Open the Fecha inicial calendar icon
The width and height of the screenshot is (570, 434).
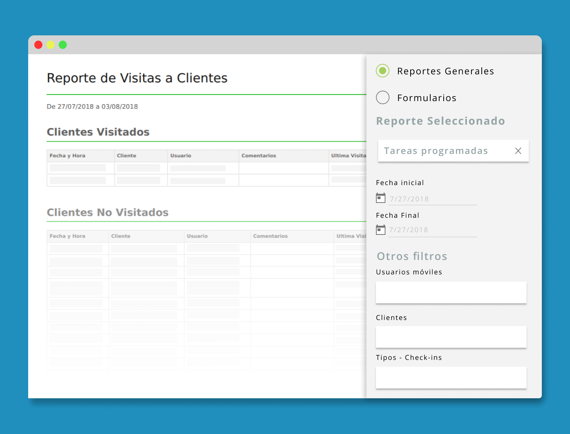(x=381, y=198)
